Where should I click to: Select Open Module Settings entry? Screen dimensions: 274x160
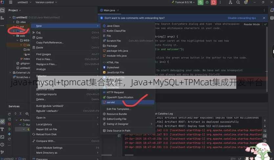(x=65, y=148)
